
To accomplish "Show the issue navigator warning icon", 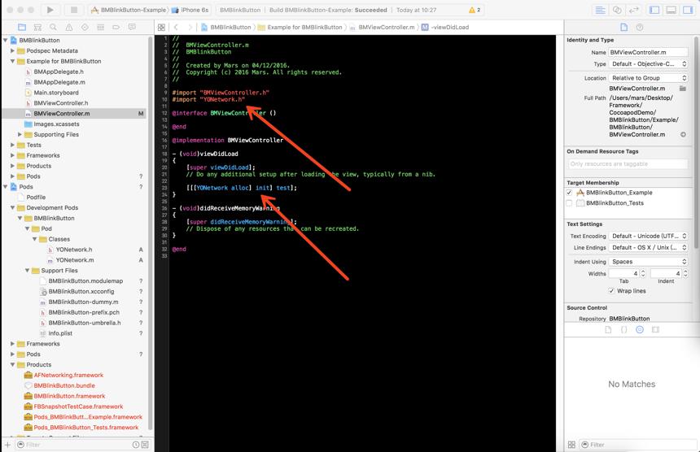I will pyautogui.click(x=69, y=27).
